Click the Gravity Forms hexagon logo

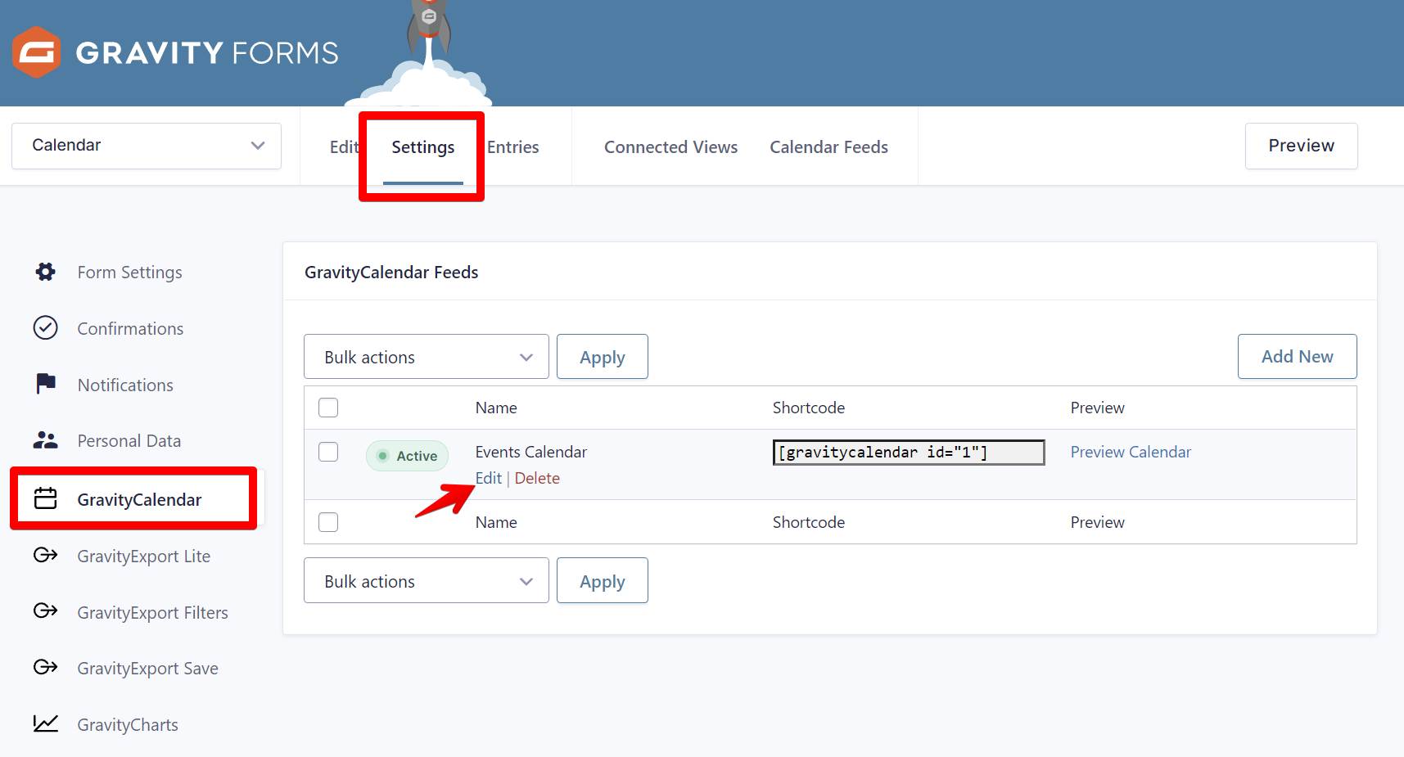[37, 52]
